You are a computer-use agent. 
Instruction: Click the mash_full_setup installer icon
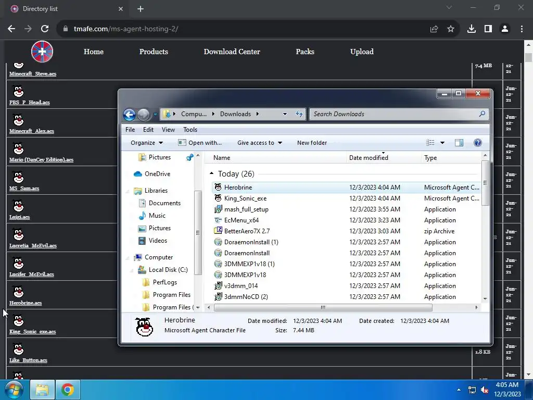pos(218,209)
